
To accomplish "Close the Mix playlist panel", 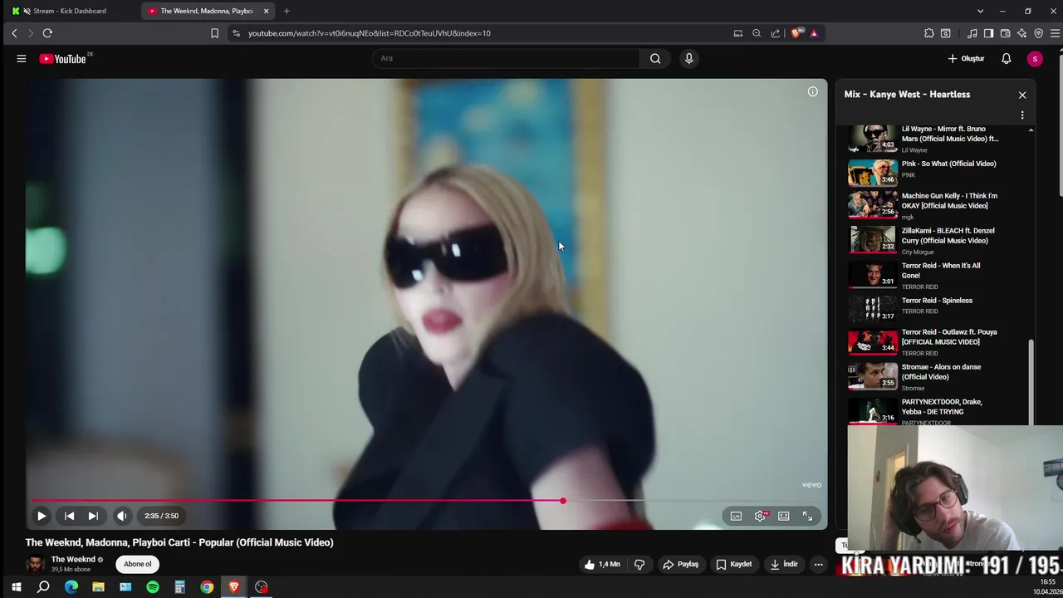I will (x=1022, y=95).
